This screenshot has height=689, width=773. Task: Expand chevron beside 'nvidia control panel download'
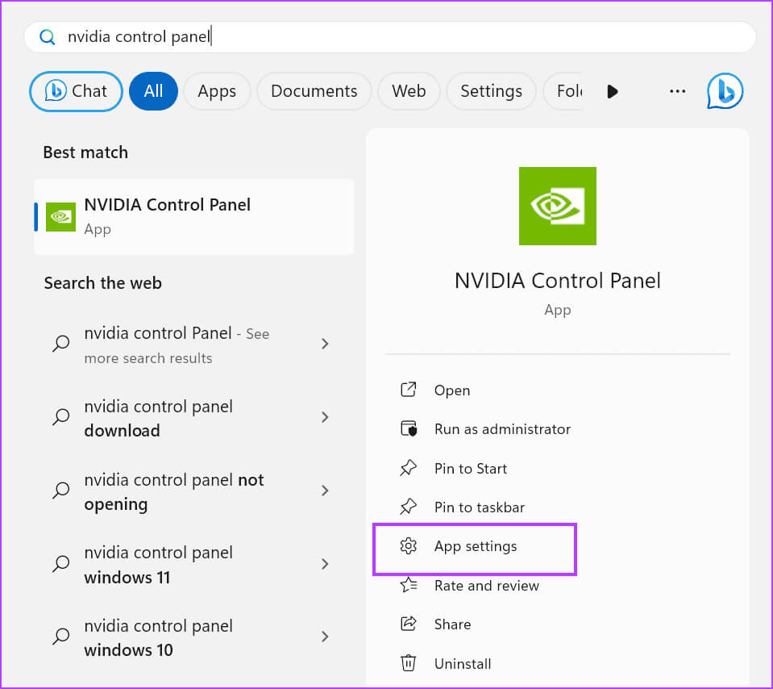[324, 418]
